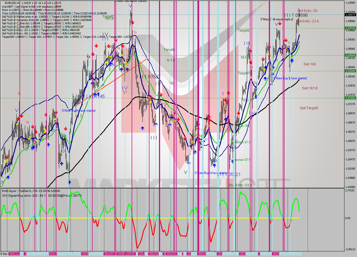The height and width of the screenshot is (257, 357).
Task: Click the highlighted current price tag 1.10173
Action: (350, 15)
